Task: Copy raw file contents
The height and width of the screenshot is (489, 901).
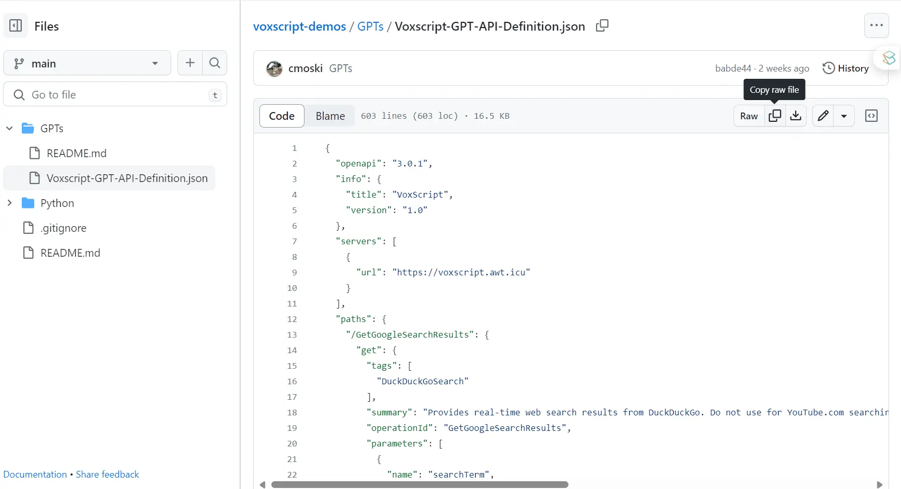Action: pos(775,116)
